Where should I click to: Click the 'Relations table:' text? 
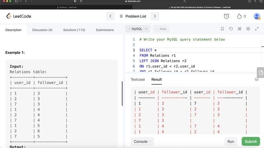click(28, 72)
